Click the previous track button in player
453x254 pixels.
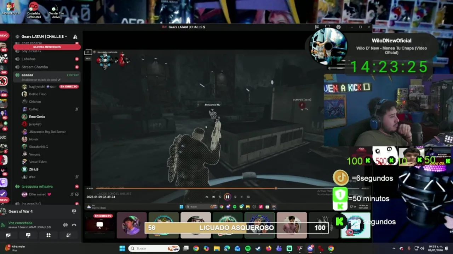213,197
